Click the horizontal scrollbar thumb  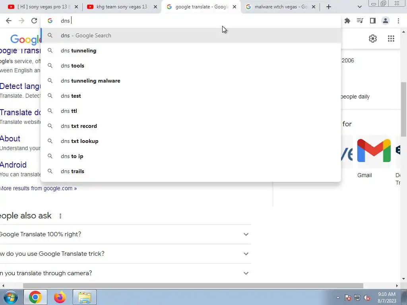pos(193,286)
